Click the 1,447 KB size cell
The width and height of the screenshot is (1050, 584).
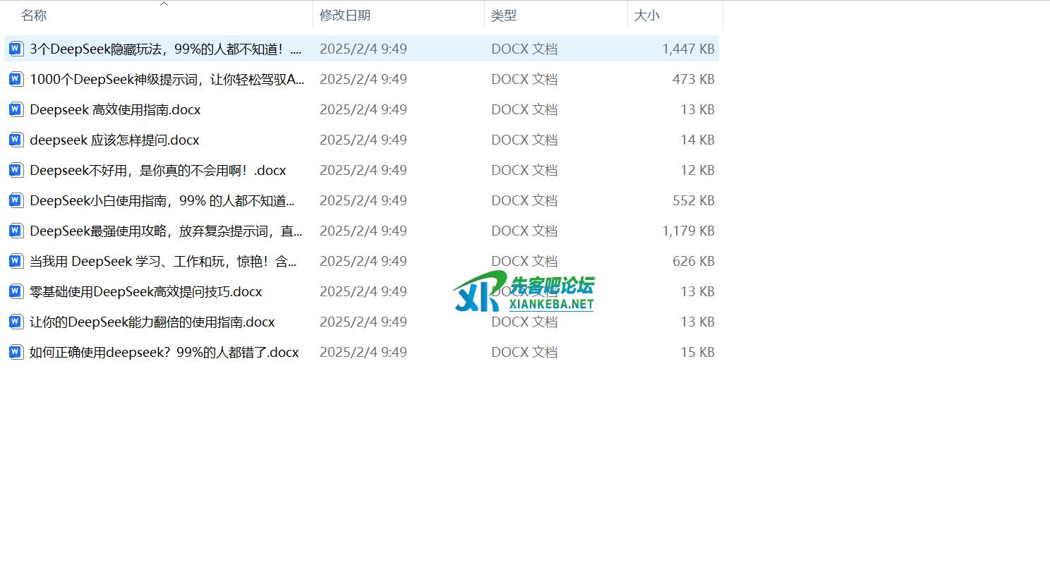(x=687, y=49)
